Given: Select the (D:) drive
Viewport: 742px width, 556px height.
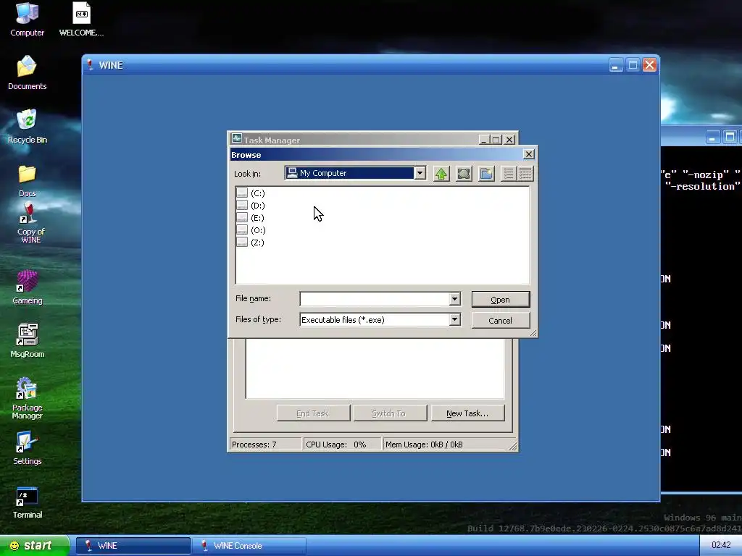Looking at the screenshot, I should [x=251, y=205].
